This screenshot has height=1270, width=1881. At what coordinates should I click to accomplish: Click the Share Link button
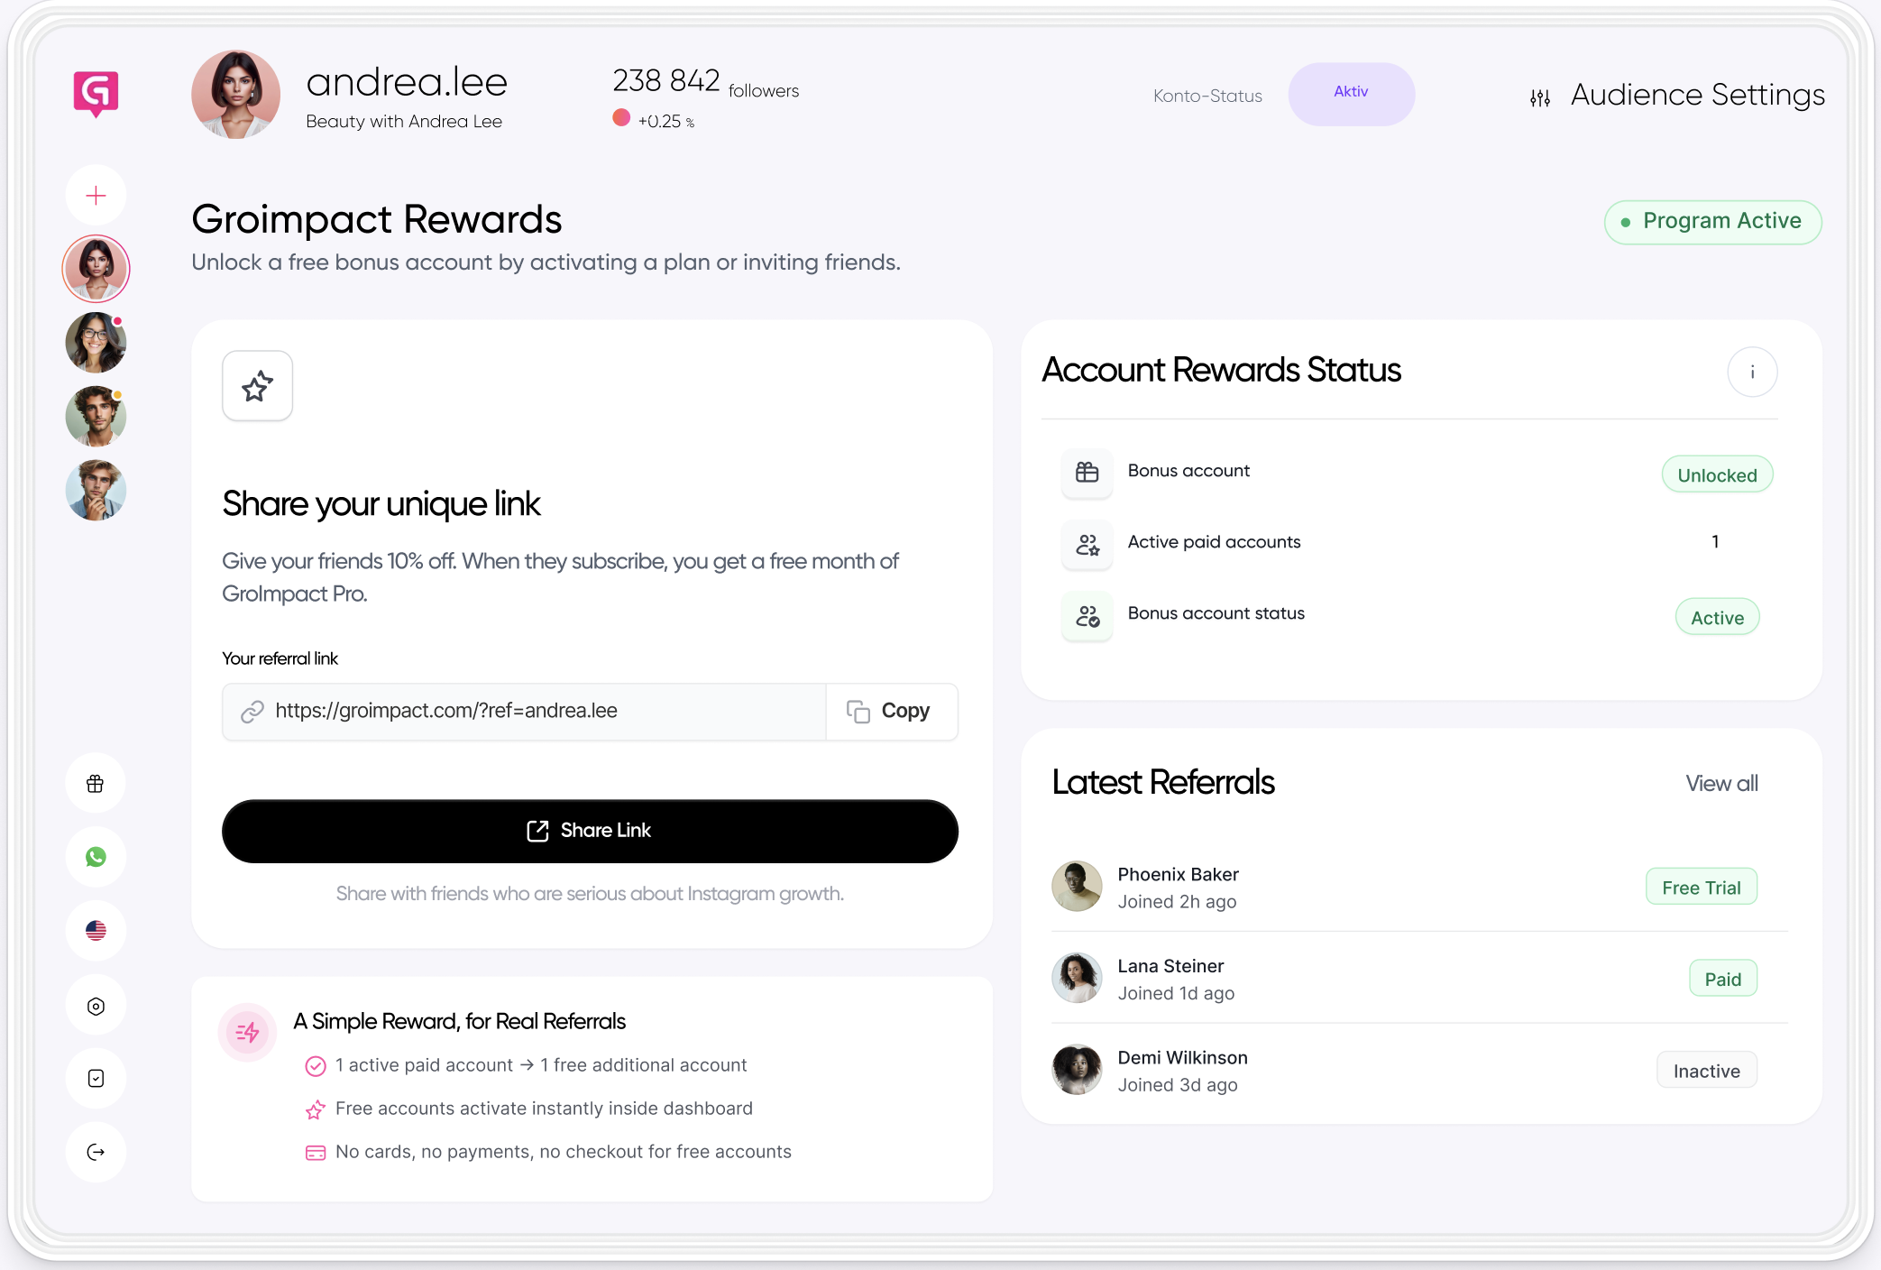pos(590,831)
